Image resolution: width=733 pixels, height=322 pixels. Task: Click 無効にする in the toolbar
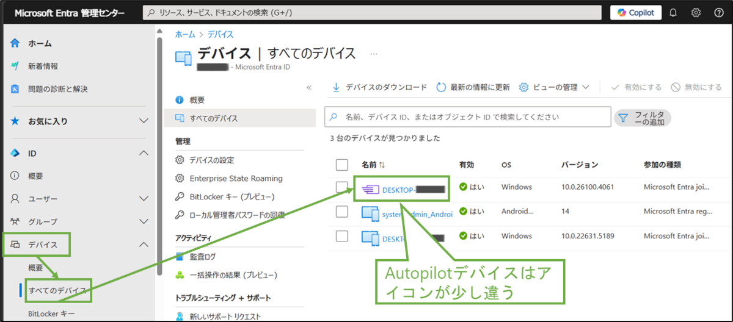point(696,87)
